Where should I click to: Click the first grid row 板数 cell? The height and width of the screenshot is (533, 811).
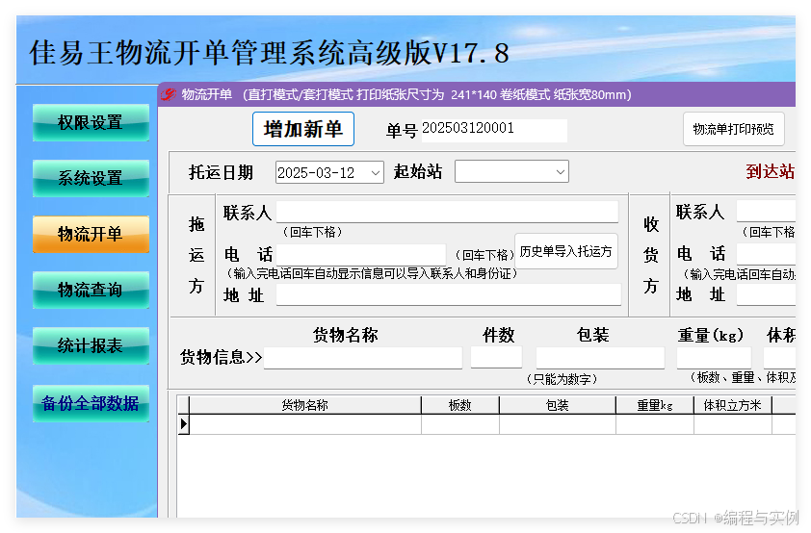pyautogui.click(x=460, y=424)
